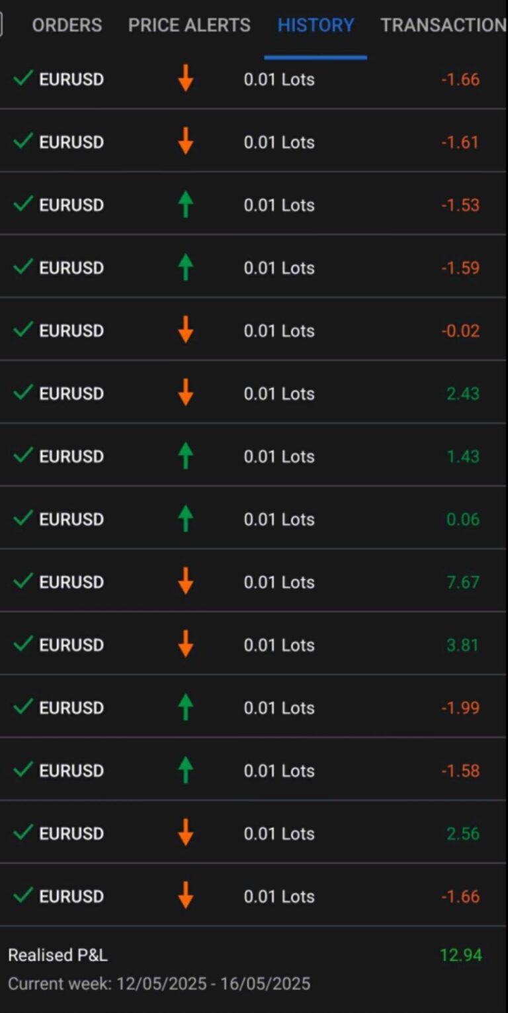Click the down arrow on the 2.56 trade
Screen dimensions: 508x1013
[x=186, y=834]
